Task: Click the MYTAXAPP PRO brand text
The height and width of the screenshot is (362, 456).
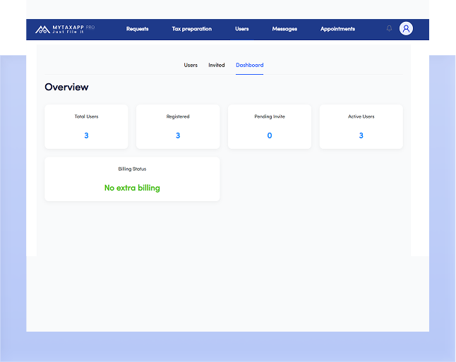Action: pyautogui.click(x=73, y=29)
